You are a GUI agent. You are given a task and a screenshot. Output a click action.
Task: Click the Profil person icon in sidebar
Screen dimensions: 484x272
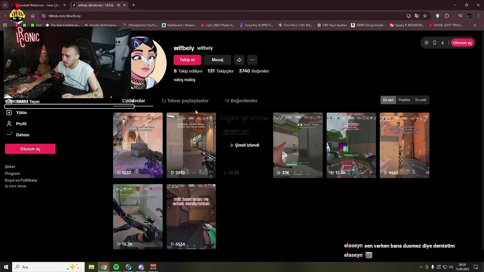pos(9,124)
